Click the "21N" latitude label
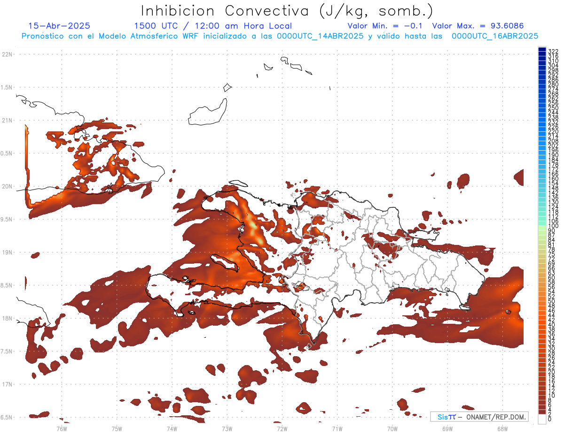The width and height of the screenshot is (564, 435). [7, 121]
